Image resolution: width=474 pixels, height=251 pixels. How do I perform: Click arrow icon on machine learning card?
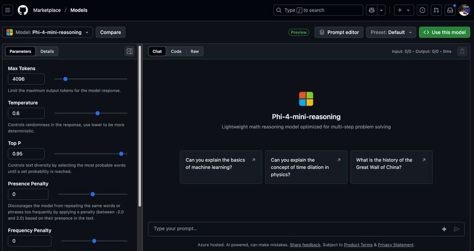[x=254, y=160]
